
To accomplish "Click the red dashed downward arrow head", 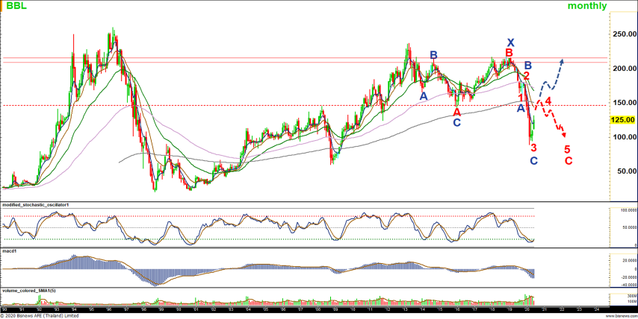I will [564, 135].
